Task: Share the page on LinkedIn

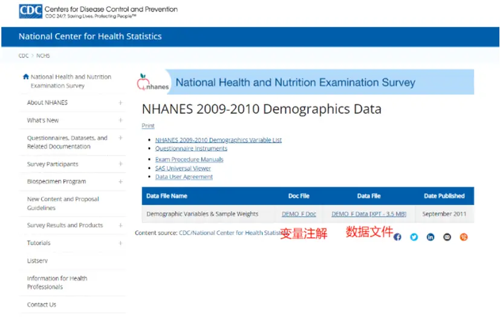Action: [x=430, y=237]
